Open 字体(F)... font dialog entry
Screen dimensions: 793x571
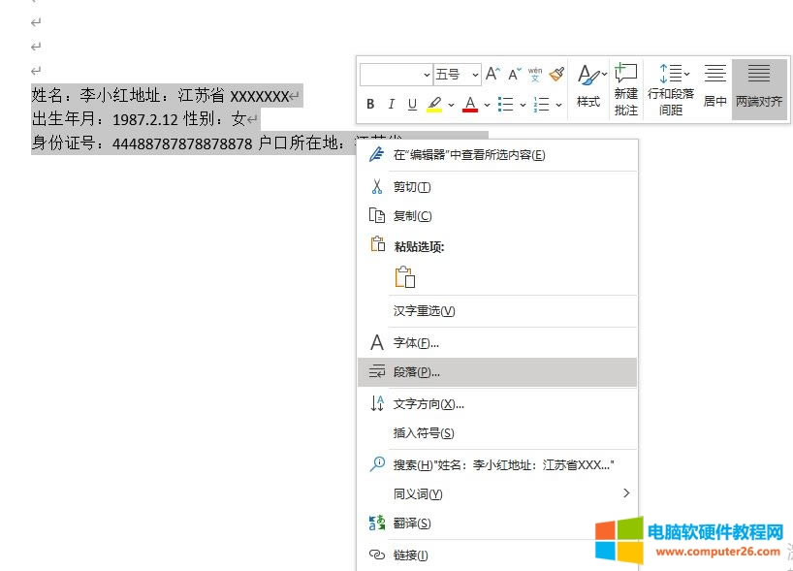(416, 343)
